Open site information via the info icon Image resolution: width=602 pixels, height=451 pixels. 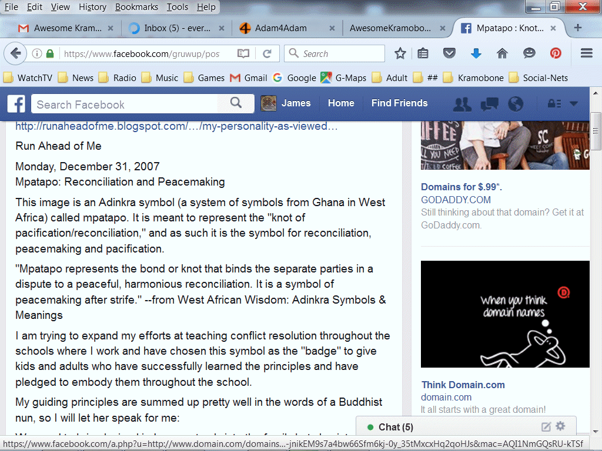37,53
